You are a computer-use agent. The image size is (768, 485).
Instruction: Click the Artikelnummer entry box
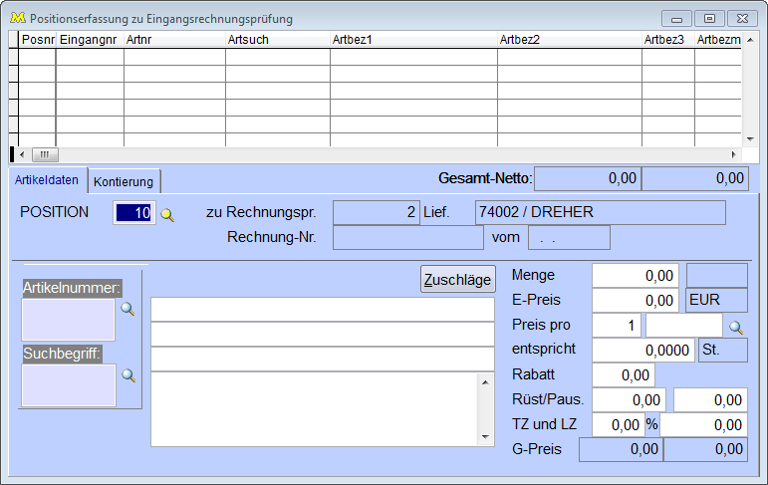(x=68, y=320)
